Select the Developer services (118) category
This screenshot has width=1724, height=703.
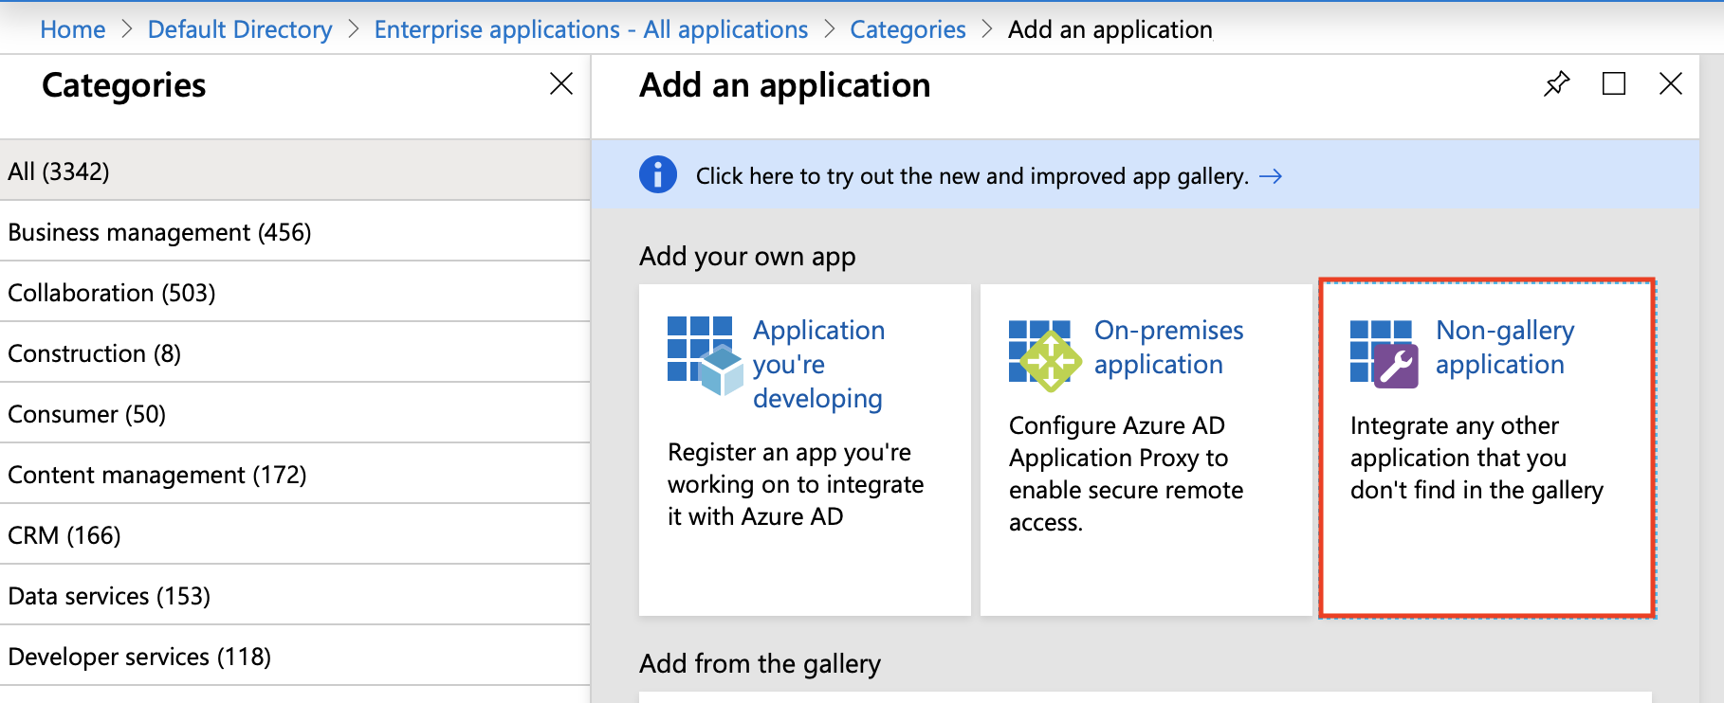click(x=295, y=656)
